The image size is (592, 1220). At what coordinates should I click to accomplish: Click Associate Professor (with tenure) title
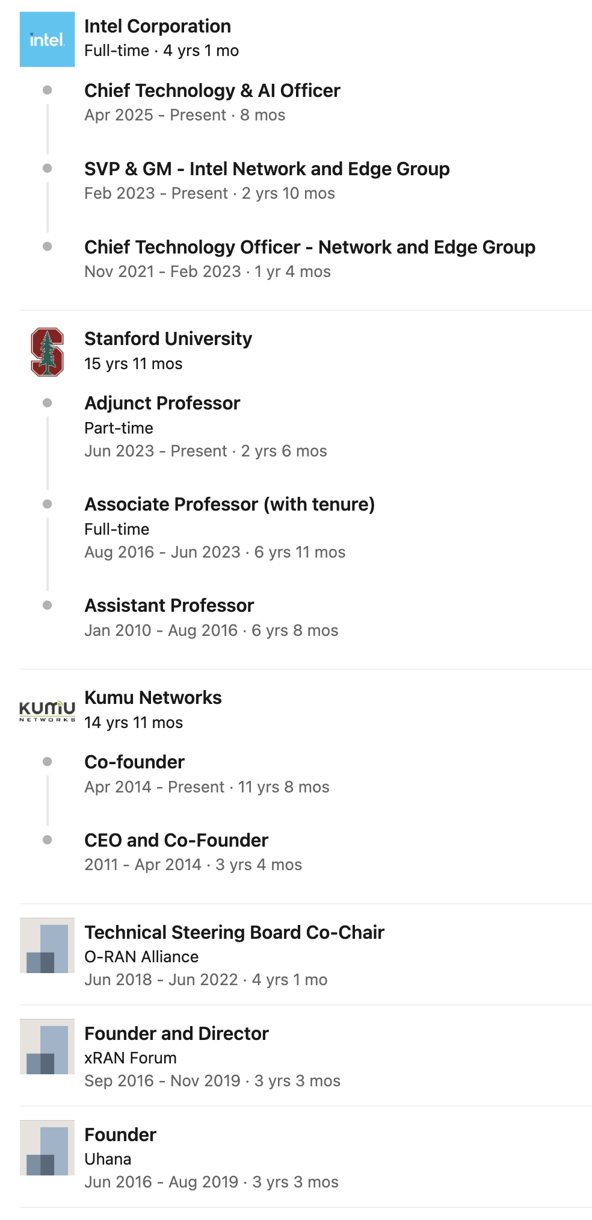229,505
